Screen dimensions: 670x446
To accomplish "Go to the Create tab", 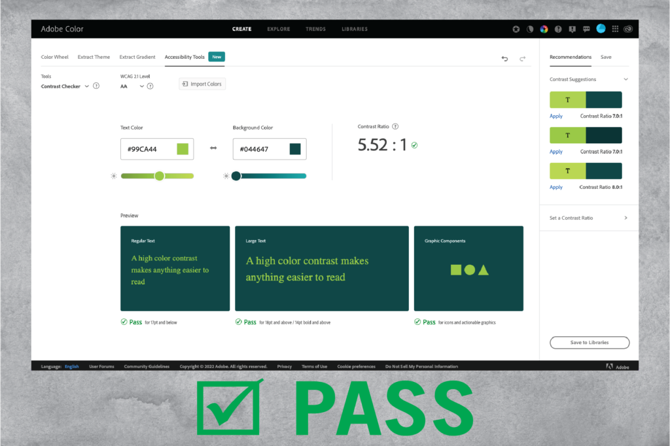I will 242,29.
